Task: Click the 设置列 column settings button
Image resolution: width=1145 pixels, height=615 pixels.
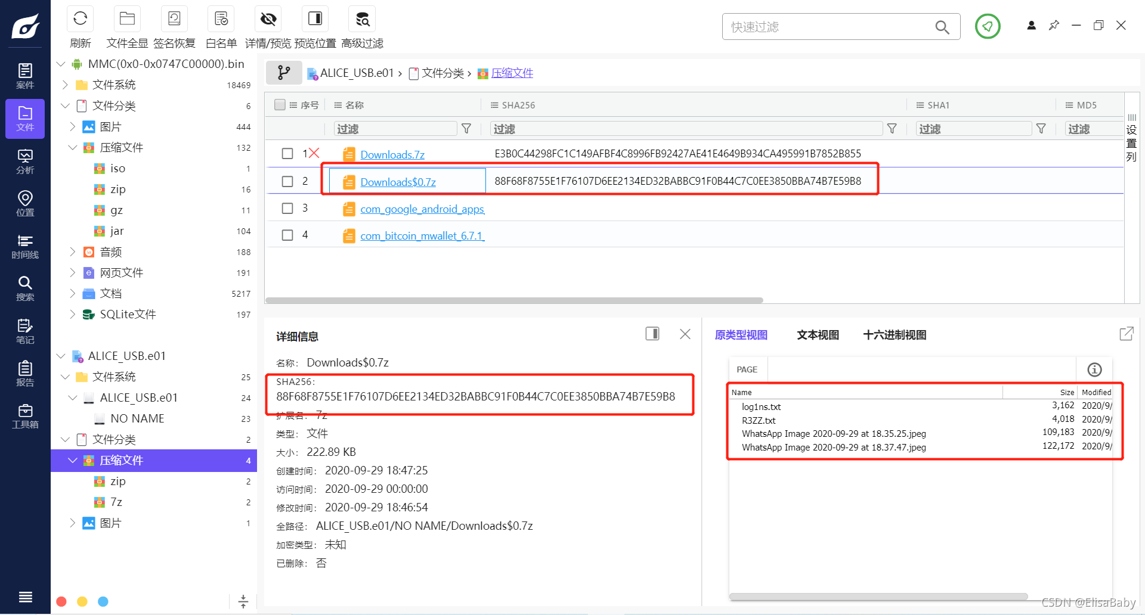Action: point(1131,138)
